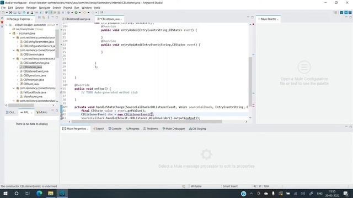Viewport: 353px width, 198px height.
Task: Expand the CBClusterService.java node
Action: coord(18,63)
